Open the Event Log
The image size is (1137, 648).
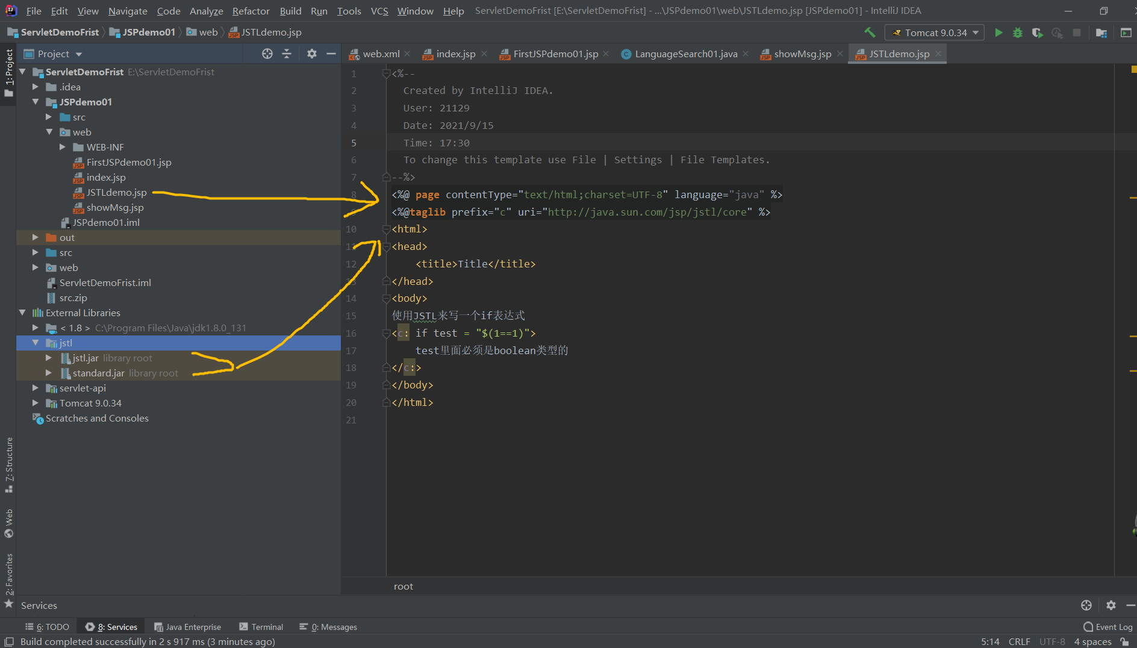[x=1108, y=627]
